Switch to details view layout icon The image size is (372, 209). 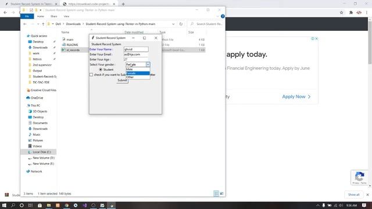pos(216,193)
